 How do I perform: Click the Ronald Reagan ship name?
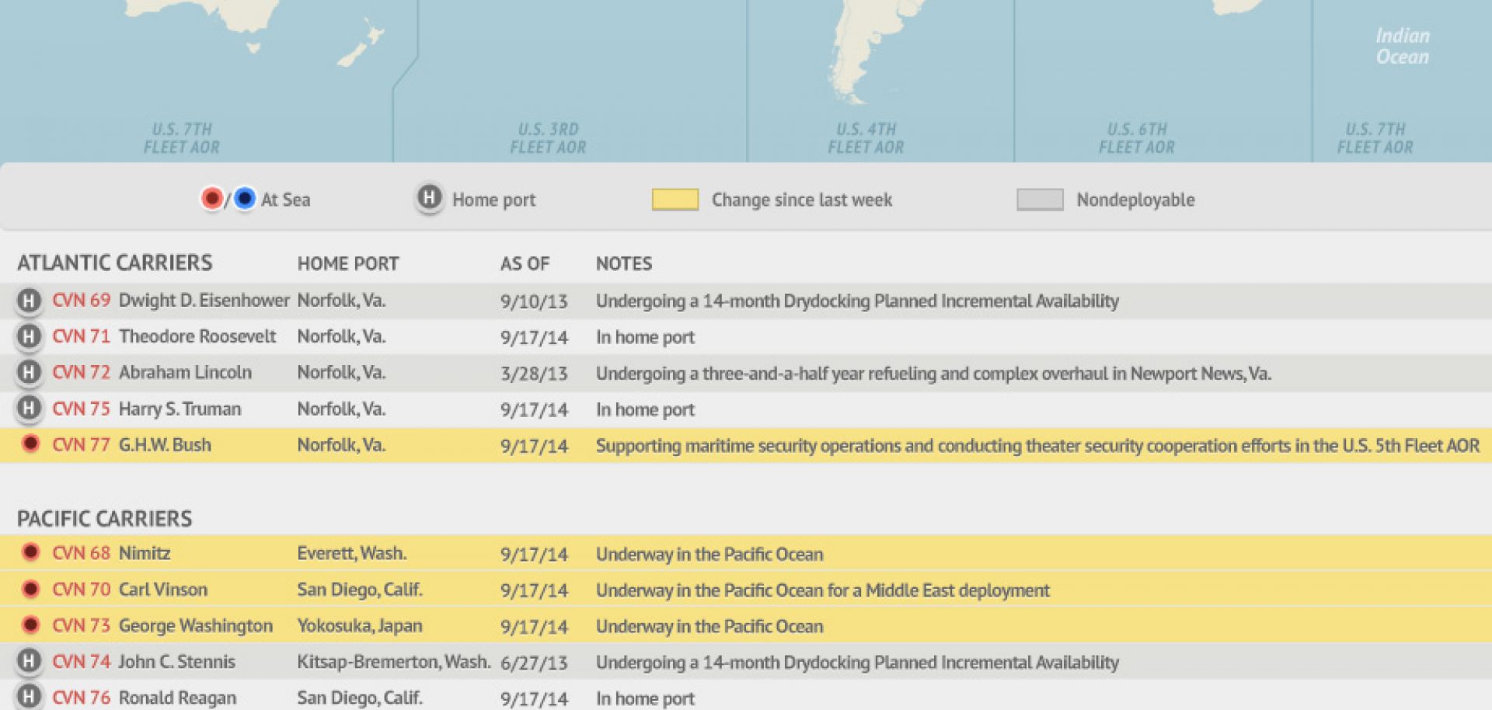[177, 698]
